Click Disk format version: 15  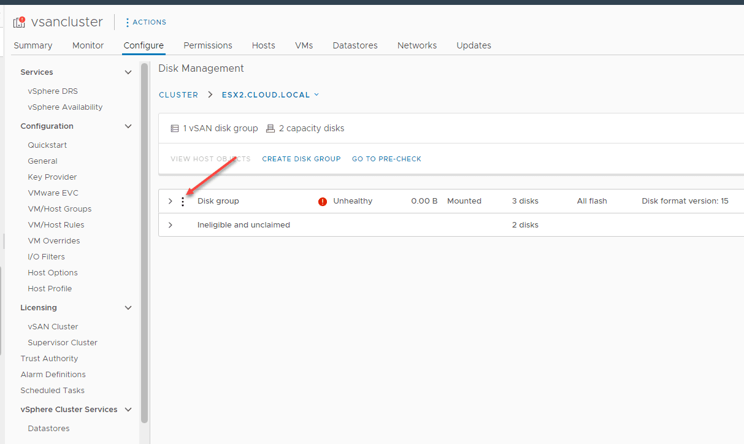(685, 201)
